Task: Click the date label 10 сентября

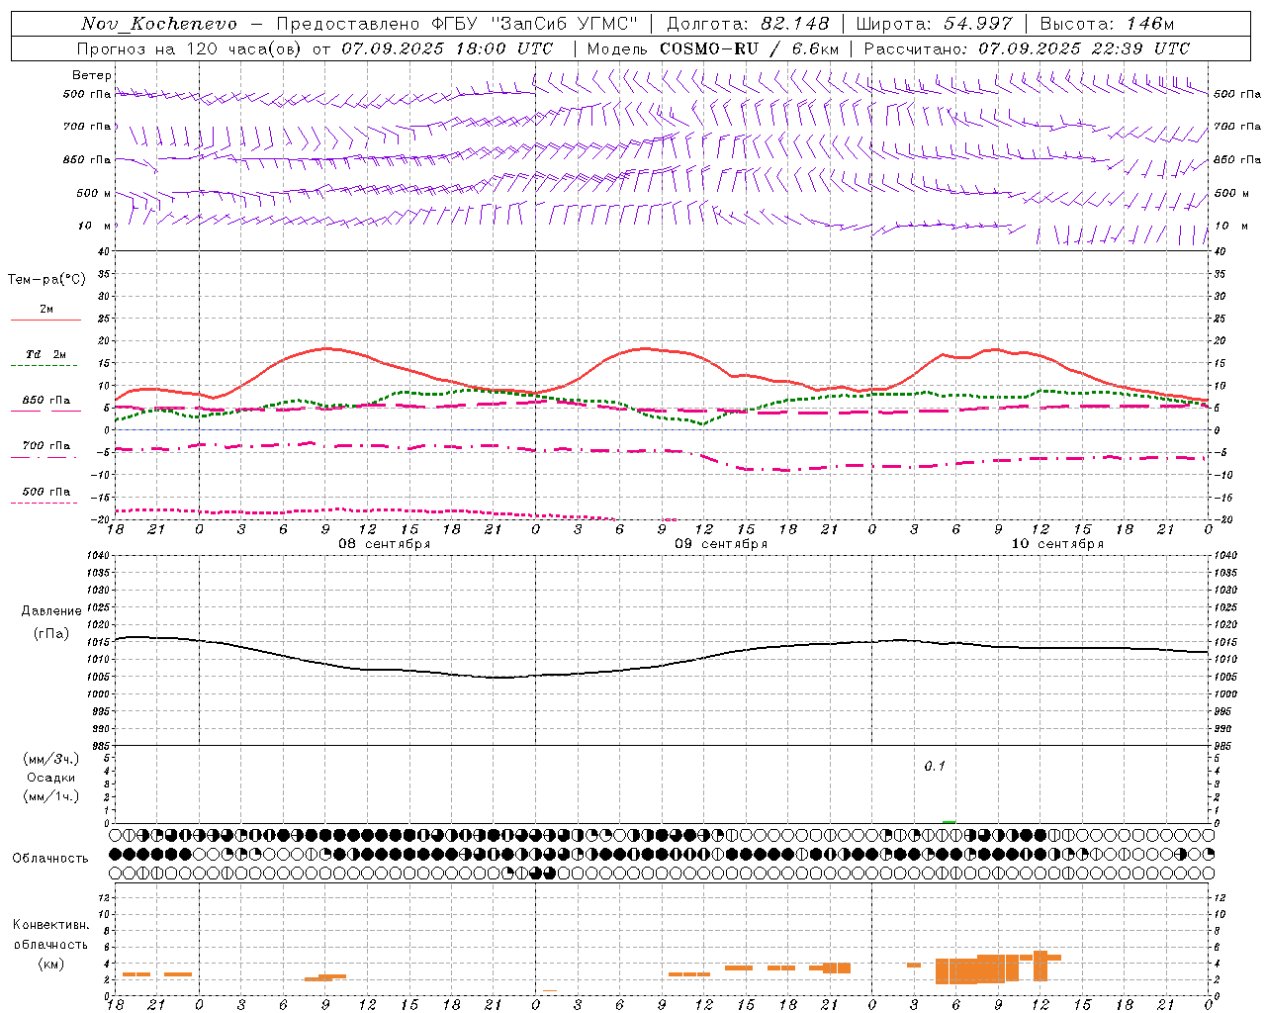Action: tap(1057, 544)
